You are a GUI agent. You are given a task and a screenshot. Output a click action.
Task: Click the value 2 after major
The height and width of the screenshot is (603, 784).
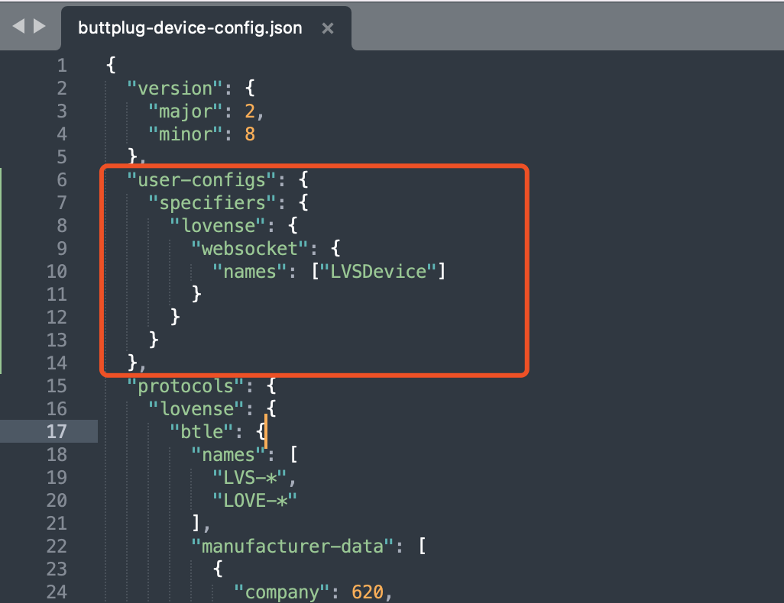tap(250, 111)
